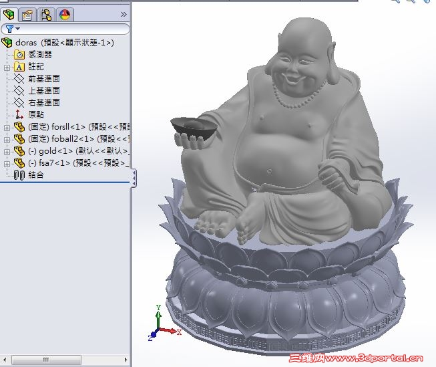Select the 感測器 sensors folder
436x367 pixels.
tap(40, 54)
